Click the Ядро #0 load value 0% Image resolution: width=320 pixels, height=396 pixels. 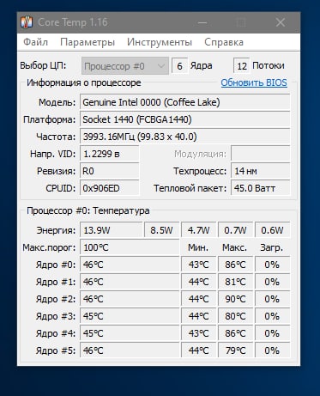pyautogui.click(x=272, y=265)
